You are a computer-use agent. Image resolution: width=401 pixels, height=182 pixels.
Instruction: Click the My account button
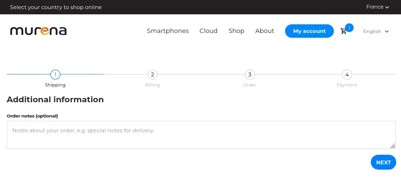click(309, 31)
